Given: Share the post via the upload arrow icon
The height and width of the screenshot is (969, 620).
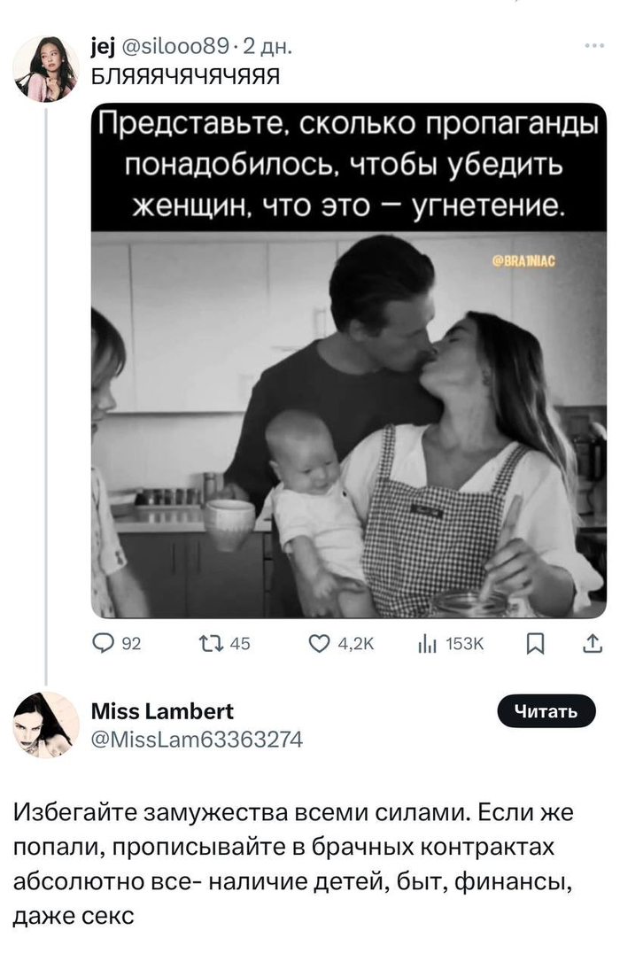Looking at the screenshot, I should (x=590, y=645).
